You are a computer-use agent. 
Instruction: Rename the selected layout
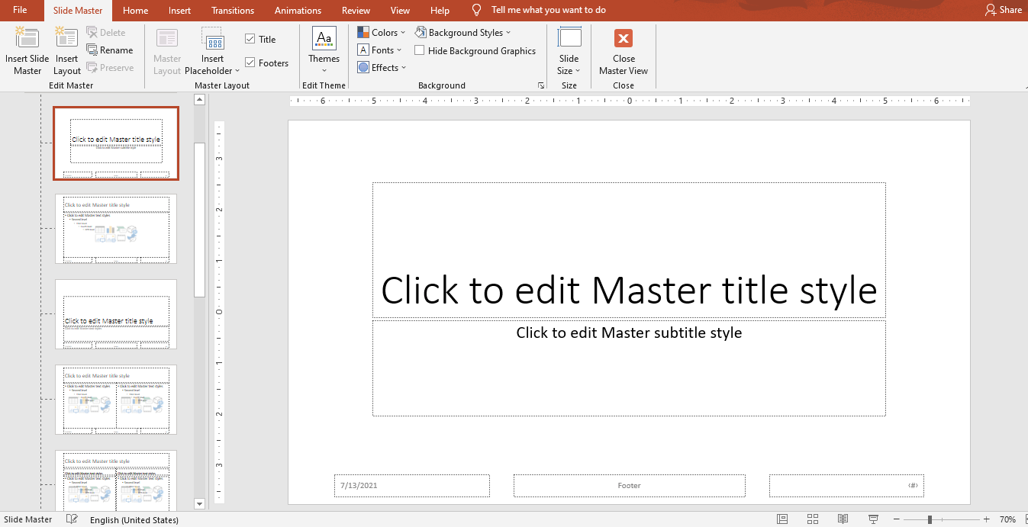click(110, 50)
